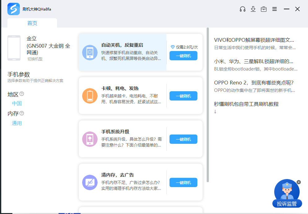This screenshot has height=214, width=308.
Task: Open article 秒懂刷机包自带工具刷机教程
Action: click(246, 104)
